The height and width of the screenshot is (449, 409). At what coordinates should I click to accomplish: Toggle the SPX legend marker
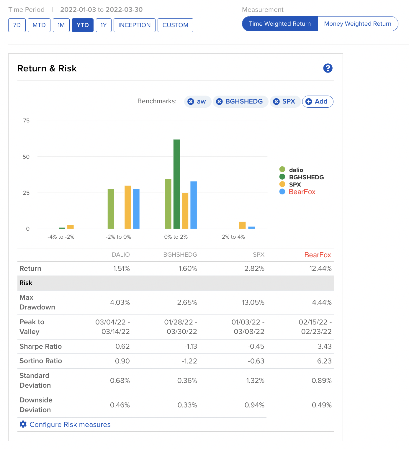[282, 184]
